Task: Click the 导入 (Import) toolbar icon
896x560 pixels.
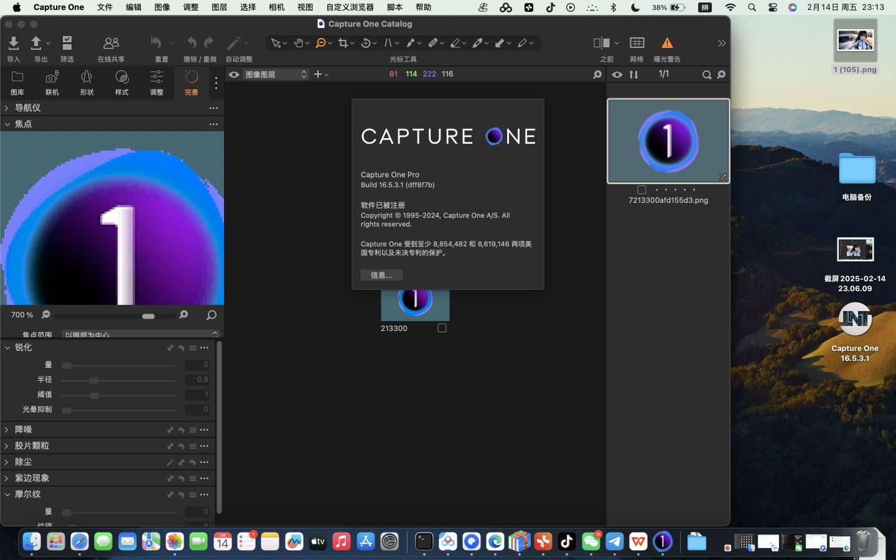Action: [x=14, y=43]
